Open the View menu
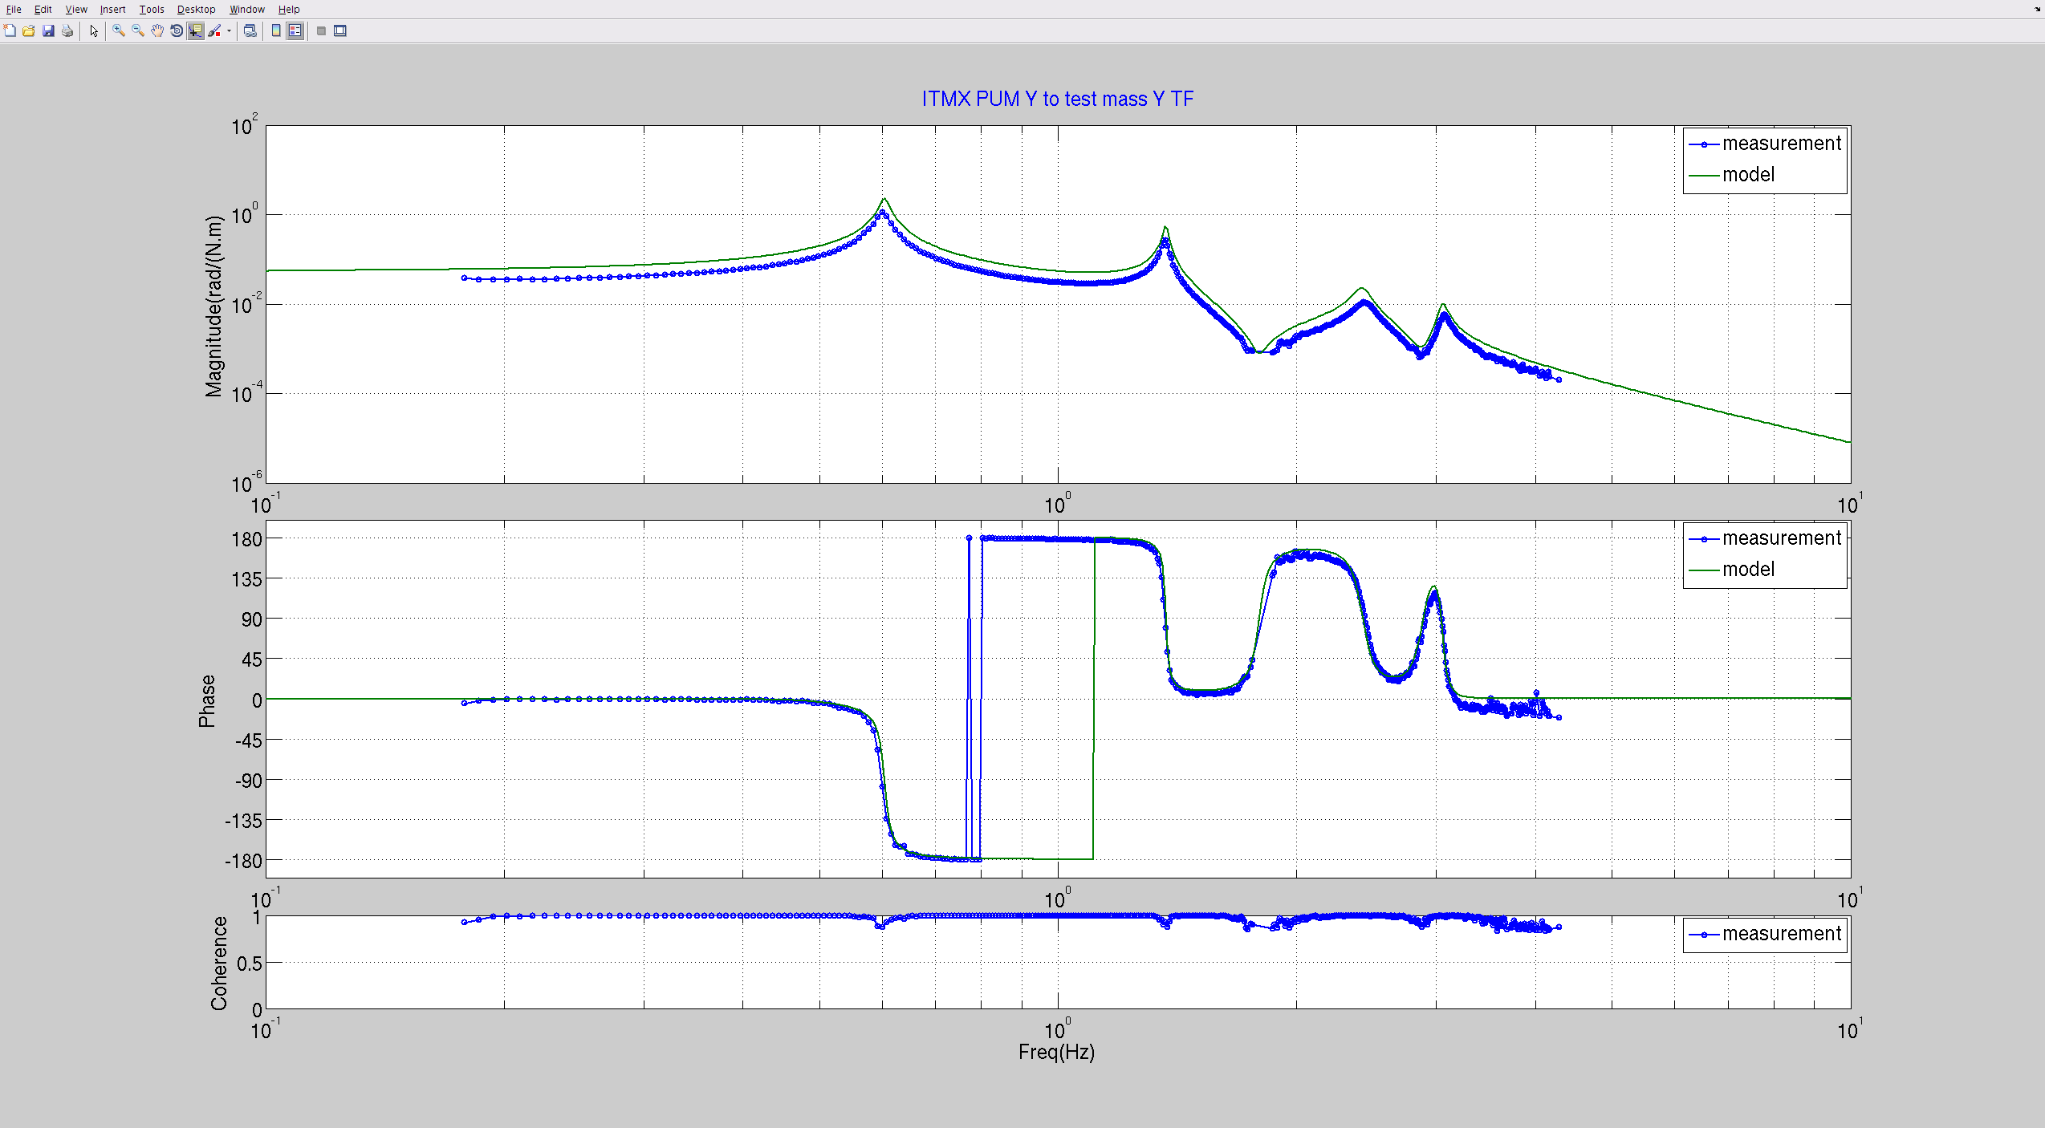 point(76,10)
